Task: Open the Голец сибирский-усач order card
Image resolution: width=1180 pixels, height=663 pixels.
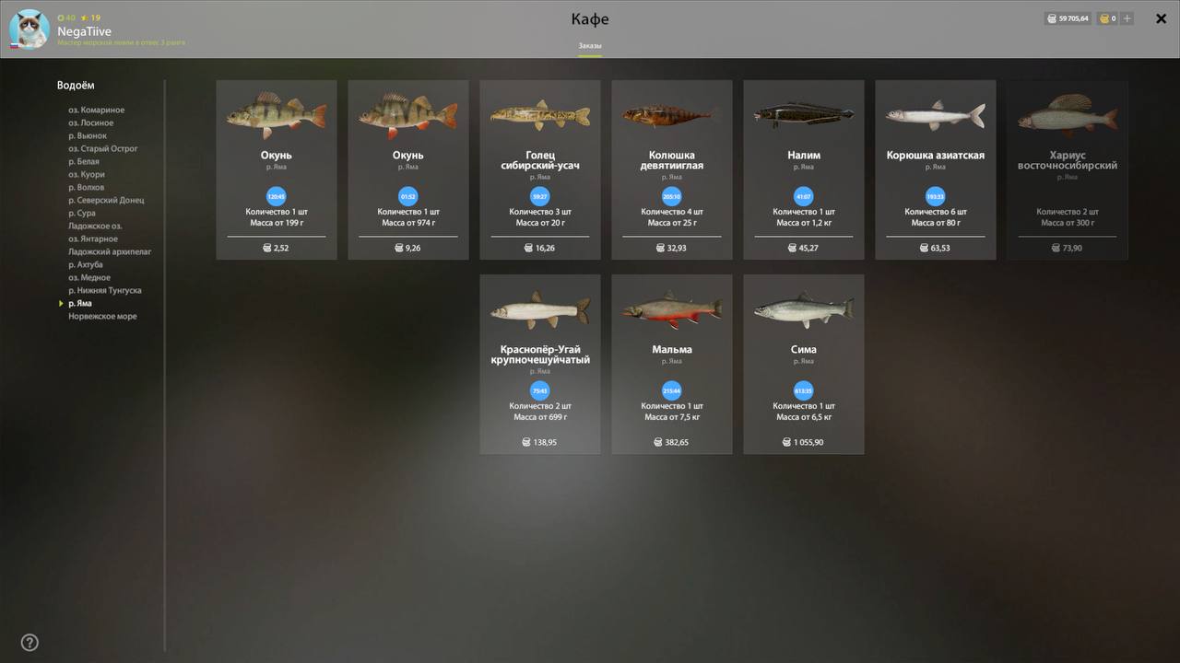Action: click(x=540, y=169)
